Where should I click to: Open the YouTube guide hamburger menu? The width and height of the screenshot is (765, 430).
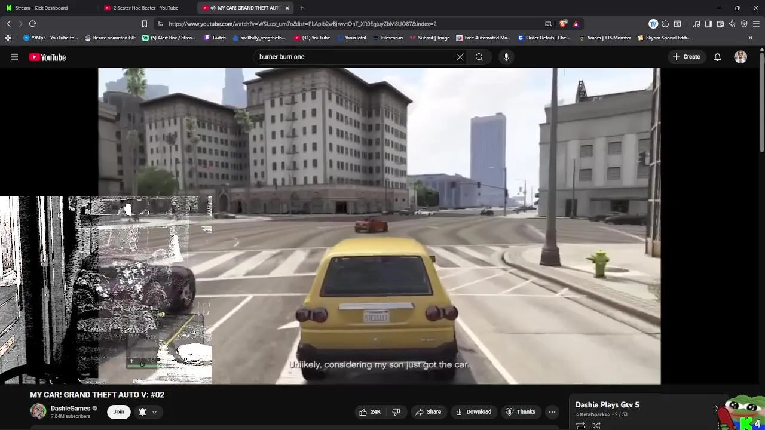coord(14,57)
